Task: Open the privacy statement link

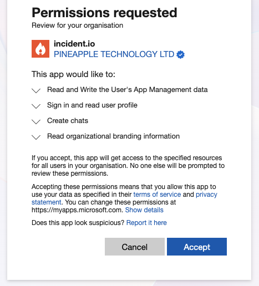Action: (206, 195)
